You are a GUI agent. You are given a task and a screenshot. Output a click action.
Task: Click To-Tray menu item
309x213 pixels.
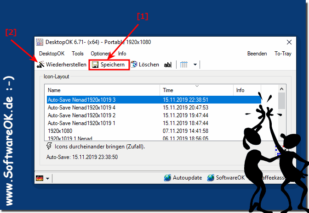coord(283,54)
